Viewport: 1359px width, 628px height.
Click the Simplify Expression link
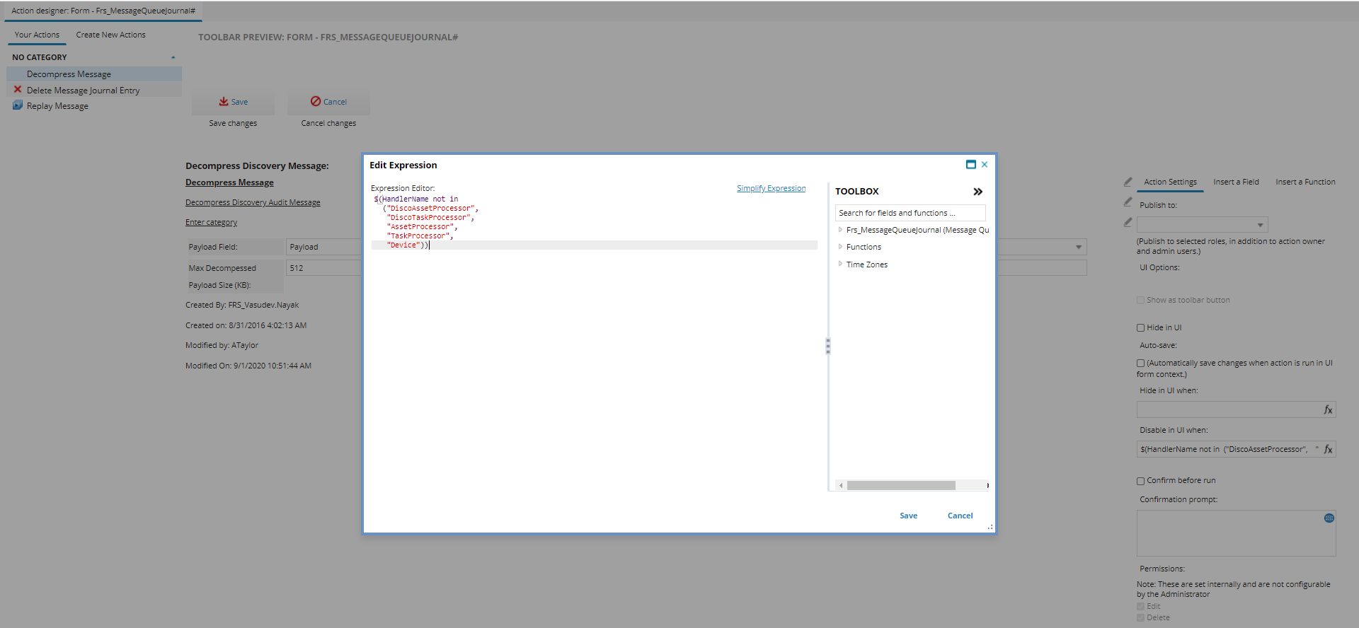coord(771,188)
